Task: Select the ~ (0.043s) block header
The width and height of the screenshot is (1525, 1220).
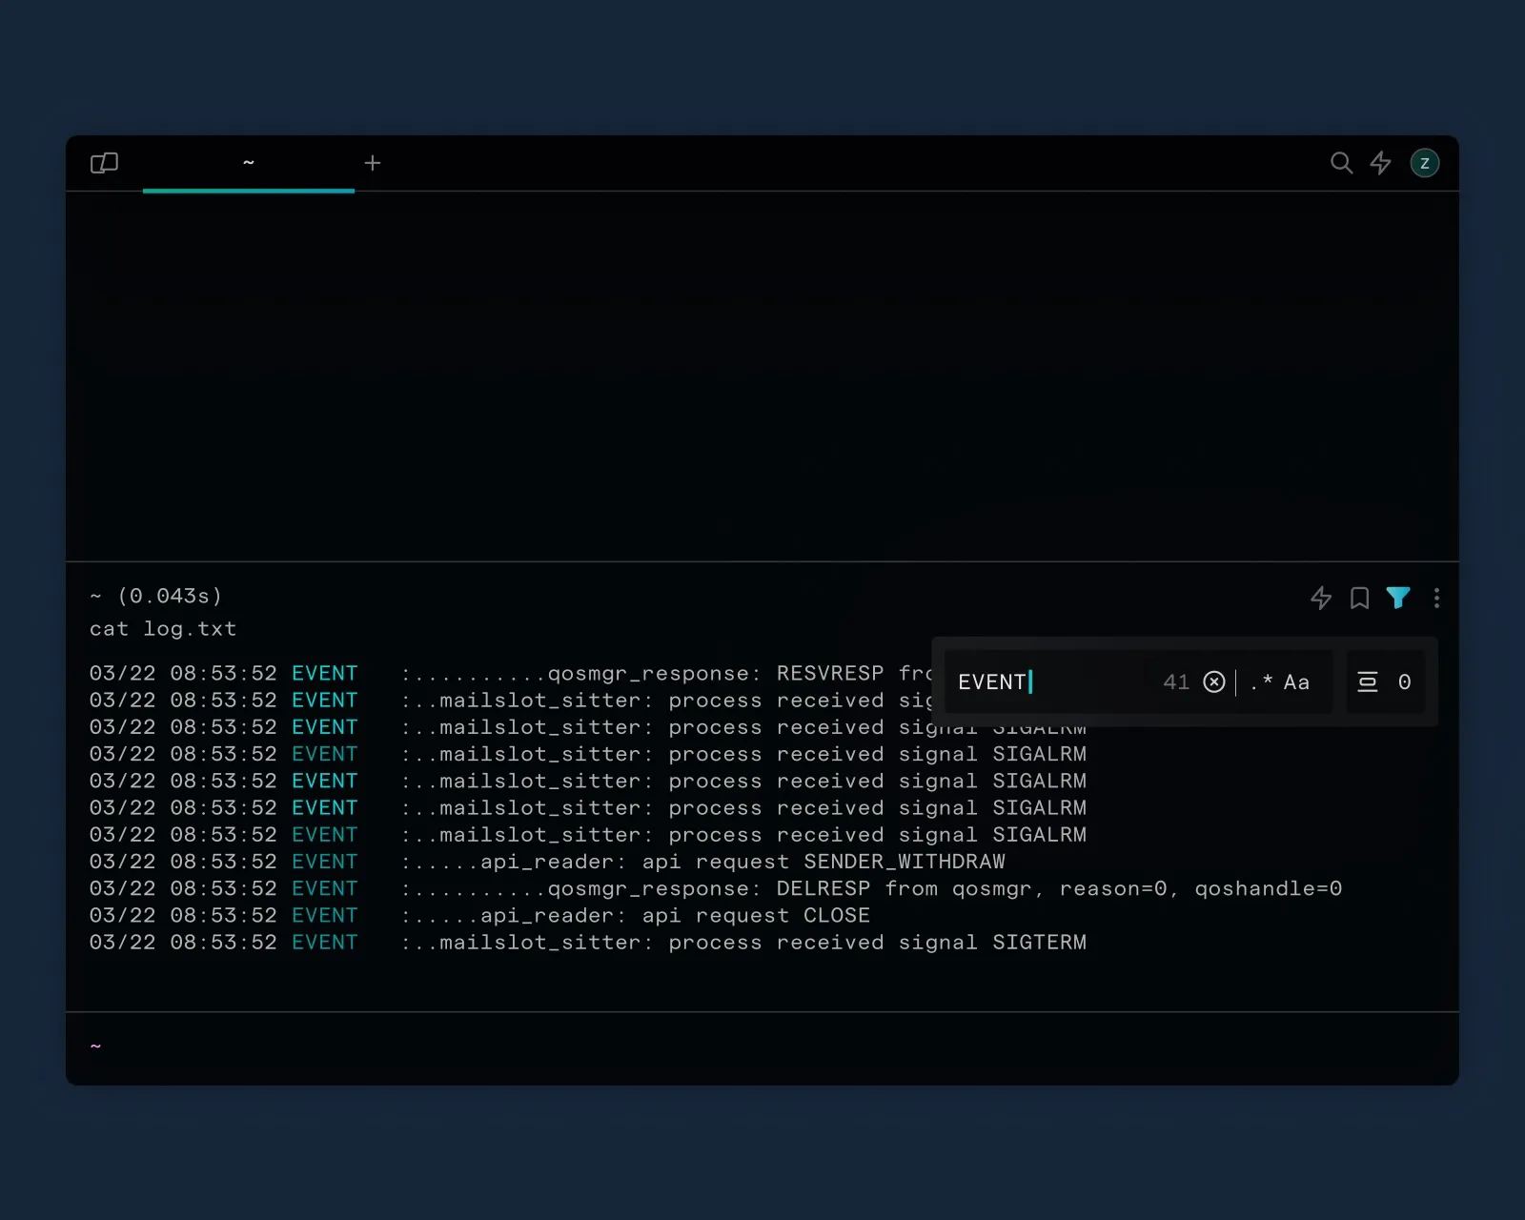Action: (156, 595)
